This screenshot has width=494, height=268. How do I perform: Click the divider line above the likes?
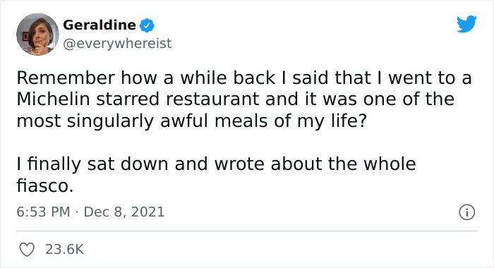tap(247, 231)
